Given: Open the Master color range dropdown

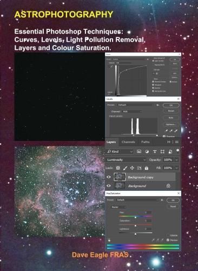Looking at the screenshot, I should 118,207.
